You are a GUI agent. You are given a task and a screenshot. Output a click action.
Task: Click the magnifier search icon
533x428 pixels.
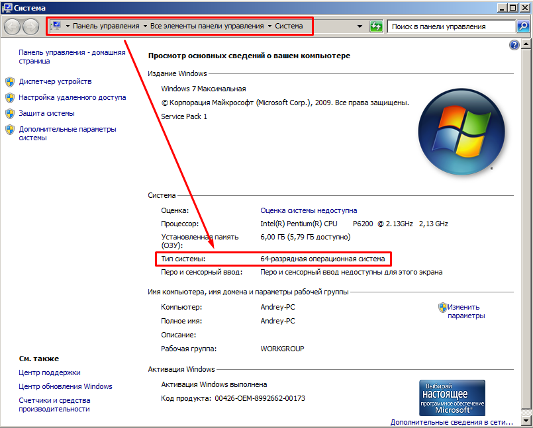coord(522,26)
